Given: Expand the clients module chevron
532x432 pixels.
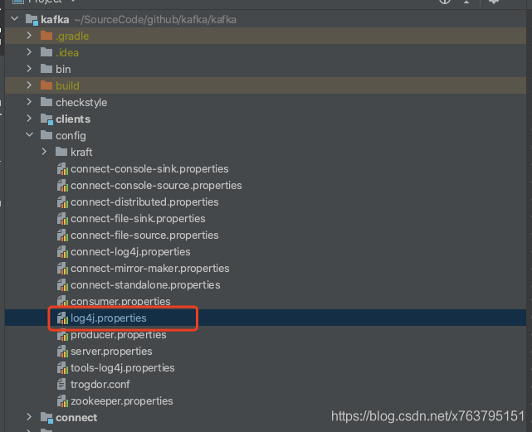Looking at the screenshot, I should point(29,119).
